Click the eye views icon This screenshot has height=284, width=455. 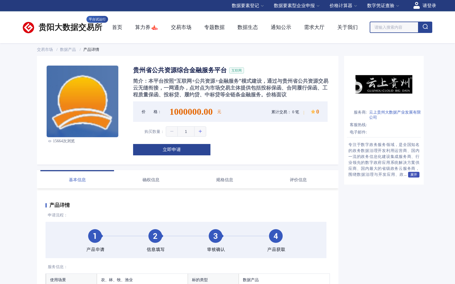tap(50, 141)
